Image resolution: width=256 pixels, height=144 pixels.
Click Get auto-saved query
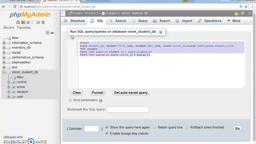pos(131,93)
